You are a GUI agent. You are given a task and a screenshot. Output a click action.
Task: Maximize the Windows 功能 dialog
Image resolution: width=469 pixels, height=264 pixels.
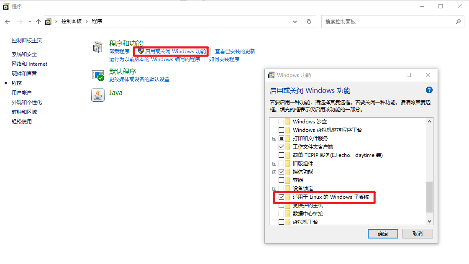click(409, 75)
